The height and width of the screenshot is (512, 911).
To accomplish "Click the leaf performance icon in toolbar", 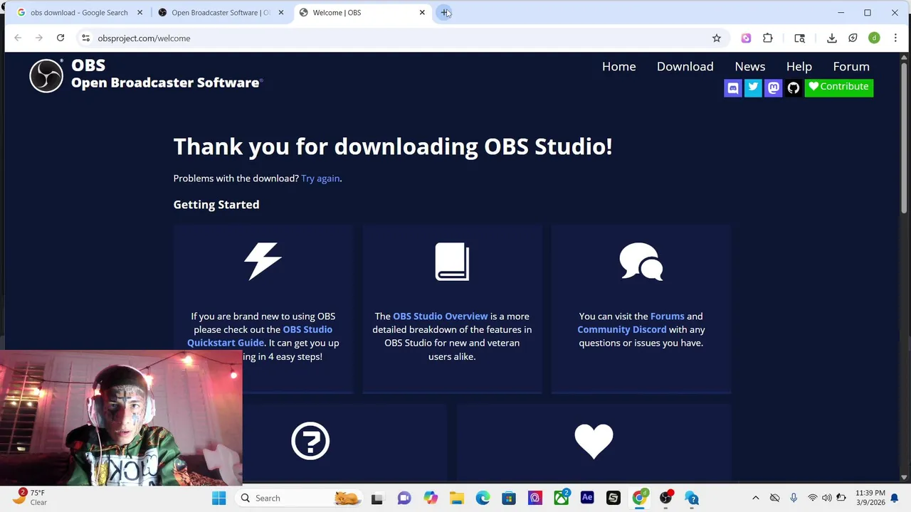I will (853, 38).
